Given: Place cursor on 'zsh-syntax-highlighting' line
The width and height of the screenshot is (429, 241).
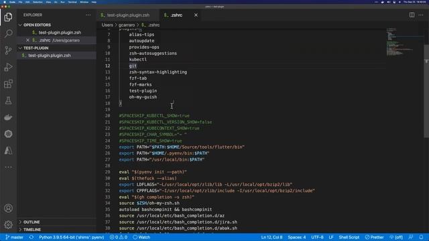Looking at the screenshot, I should 158,72.
